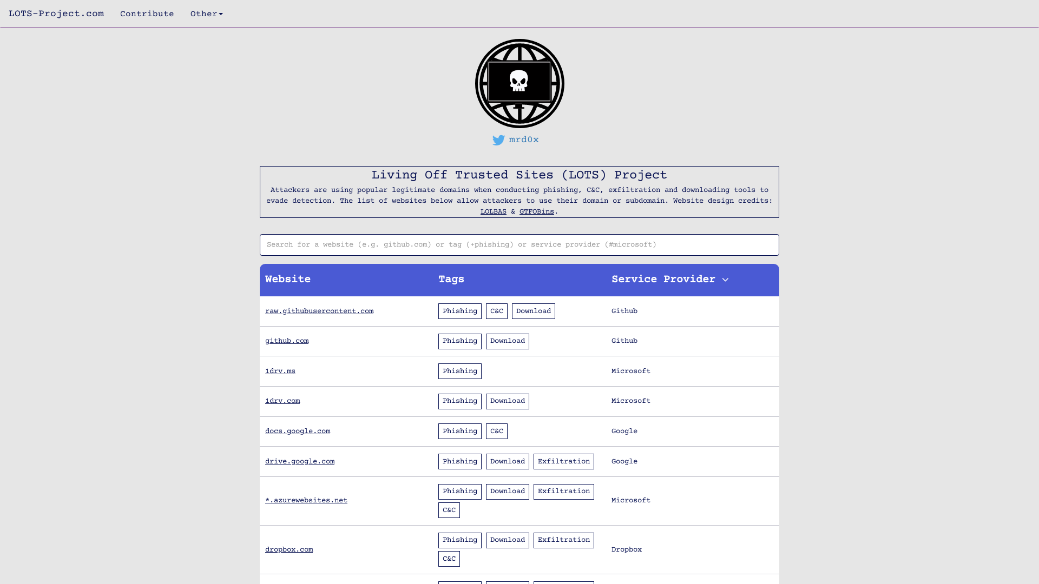
Task: Click the Exfiltration tag on drive.google.com
Action: [x=564, y=461]
